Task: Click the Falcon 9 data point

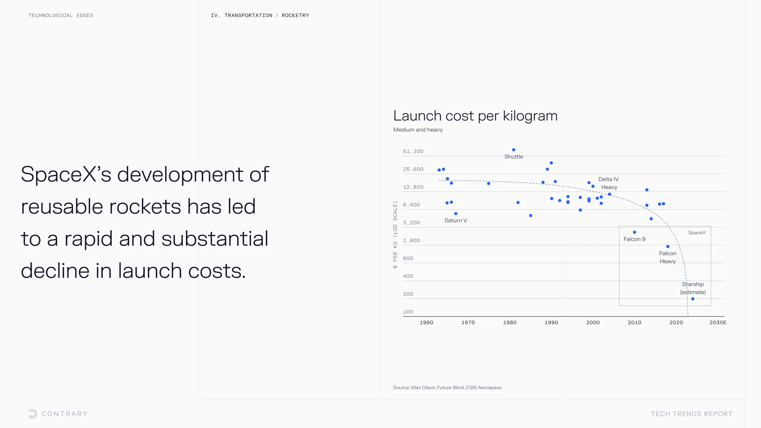Action: (634, 232)
